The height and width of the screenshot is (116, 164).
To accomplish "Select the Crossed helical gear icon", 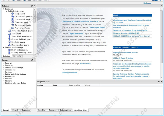I will [9, 39].
